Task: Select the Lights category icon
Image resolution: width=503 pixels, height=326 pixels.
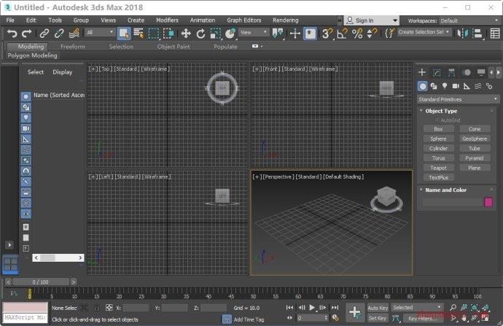Action: pos(445,86)
